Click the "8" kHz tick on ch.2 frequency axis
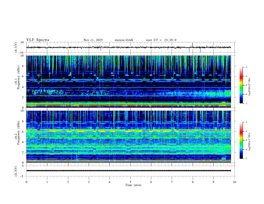This screenshot has width=264, height=204. pos(23,121)
